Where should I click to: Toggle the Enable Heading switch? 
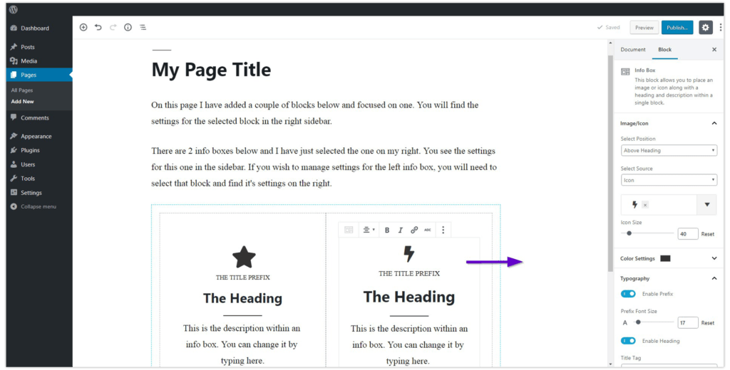pyautogui.click(x=628, y=341)
